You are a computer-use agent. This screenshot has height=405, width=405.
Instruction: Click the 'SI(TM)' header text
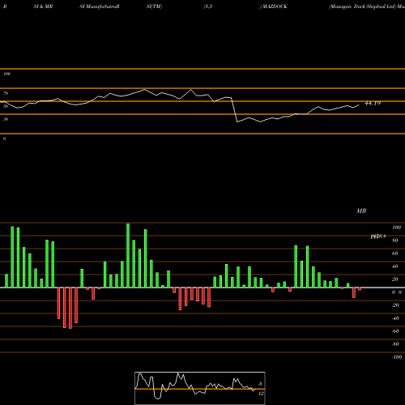(154, 6)
